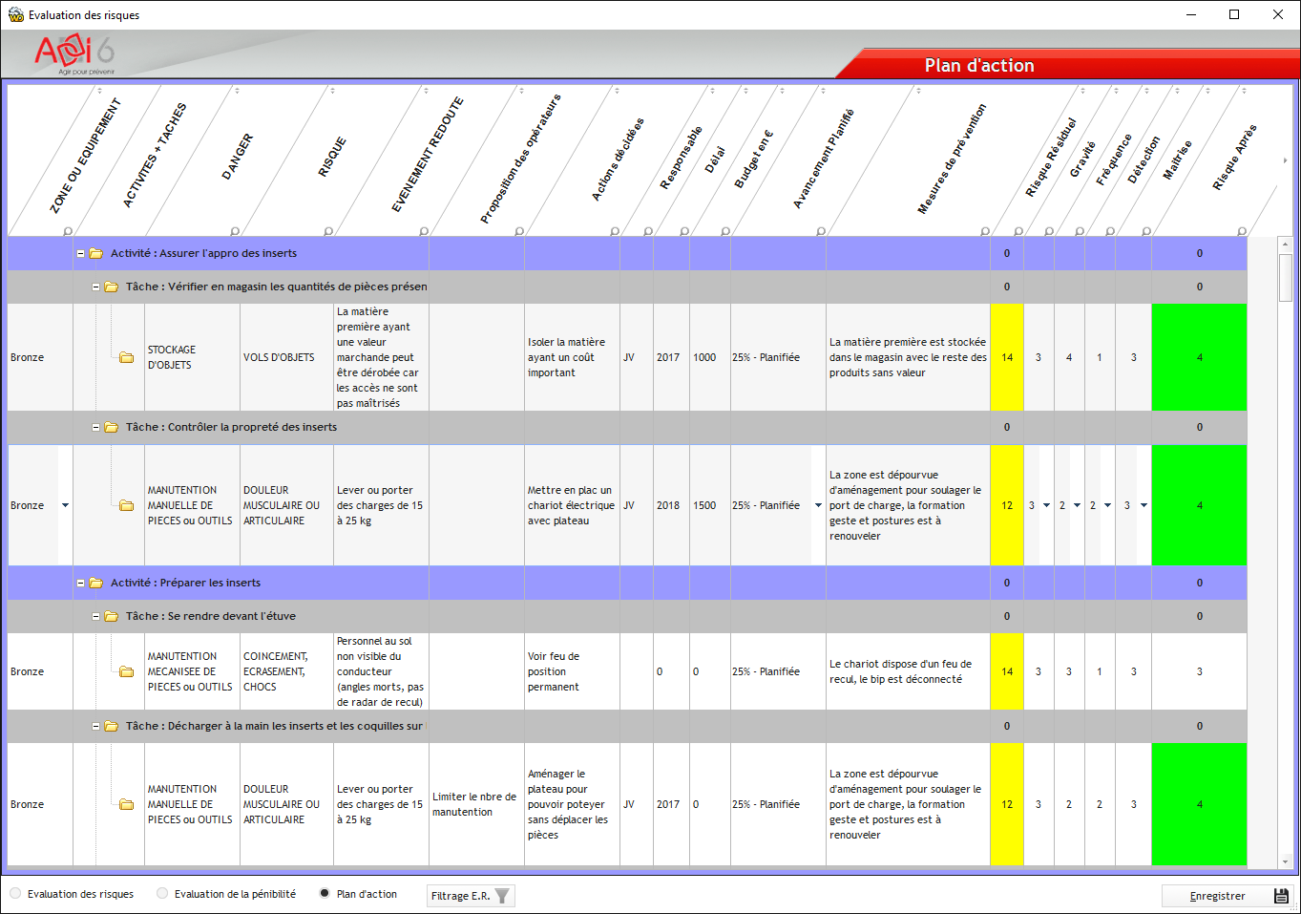1301x914 pixels.
Task: Click the search magnifier of the DANGER column
Action: click(x=235, y=231)
